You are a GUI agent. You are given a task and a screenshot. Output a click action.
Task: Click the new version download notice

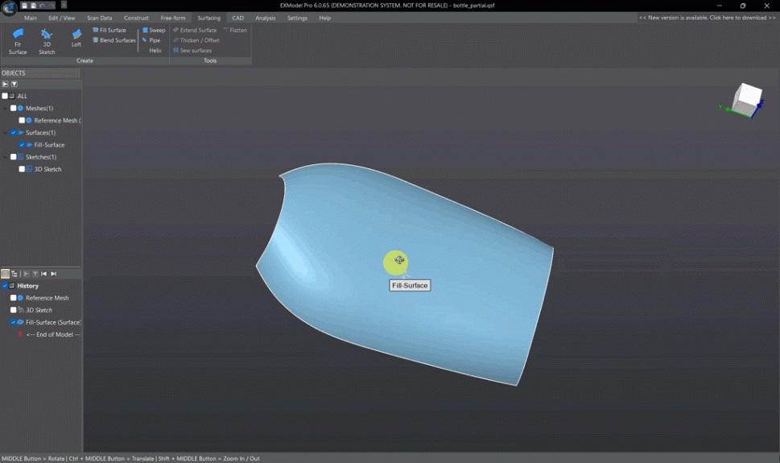(708, 18)
